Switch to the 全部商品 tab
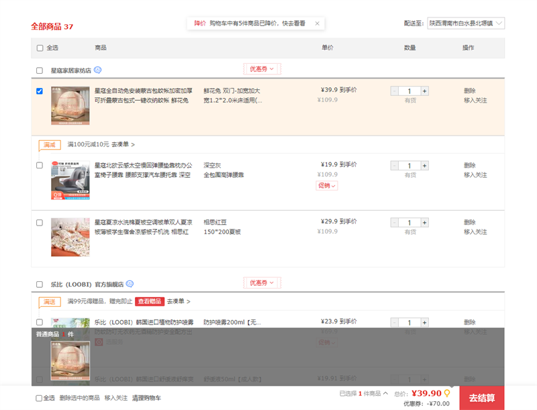Screen dimensions: 537x410 [52, 27]
